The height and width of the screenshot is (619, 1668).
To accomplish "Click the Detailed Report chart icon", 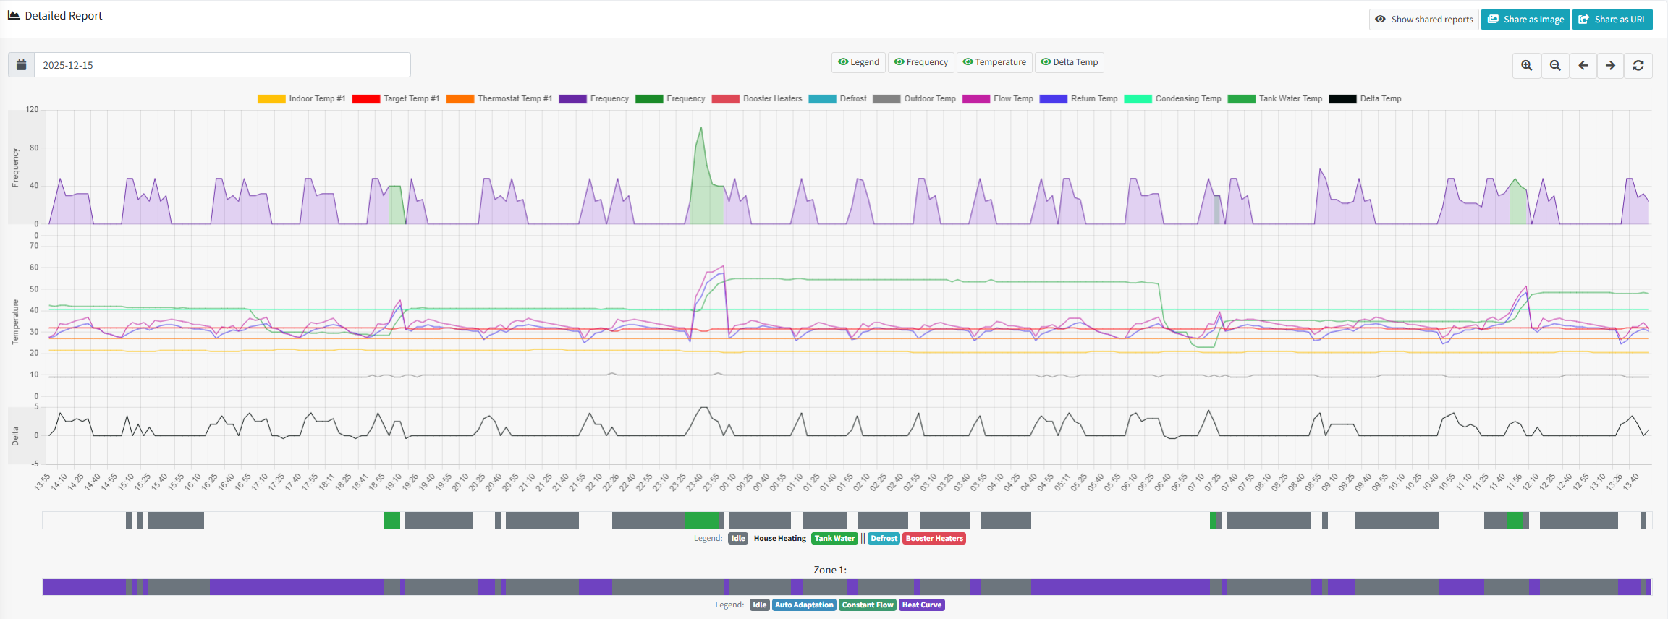I will 14,15.
